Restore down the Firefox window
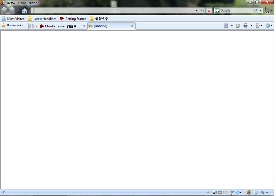The height and width of the screenshot is (196, 276). coord(257,2)
